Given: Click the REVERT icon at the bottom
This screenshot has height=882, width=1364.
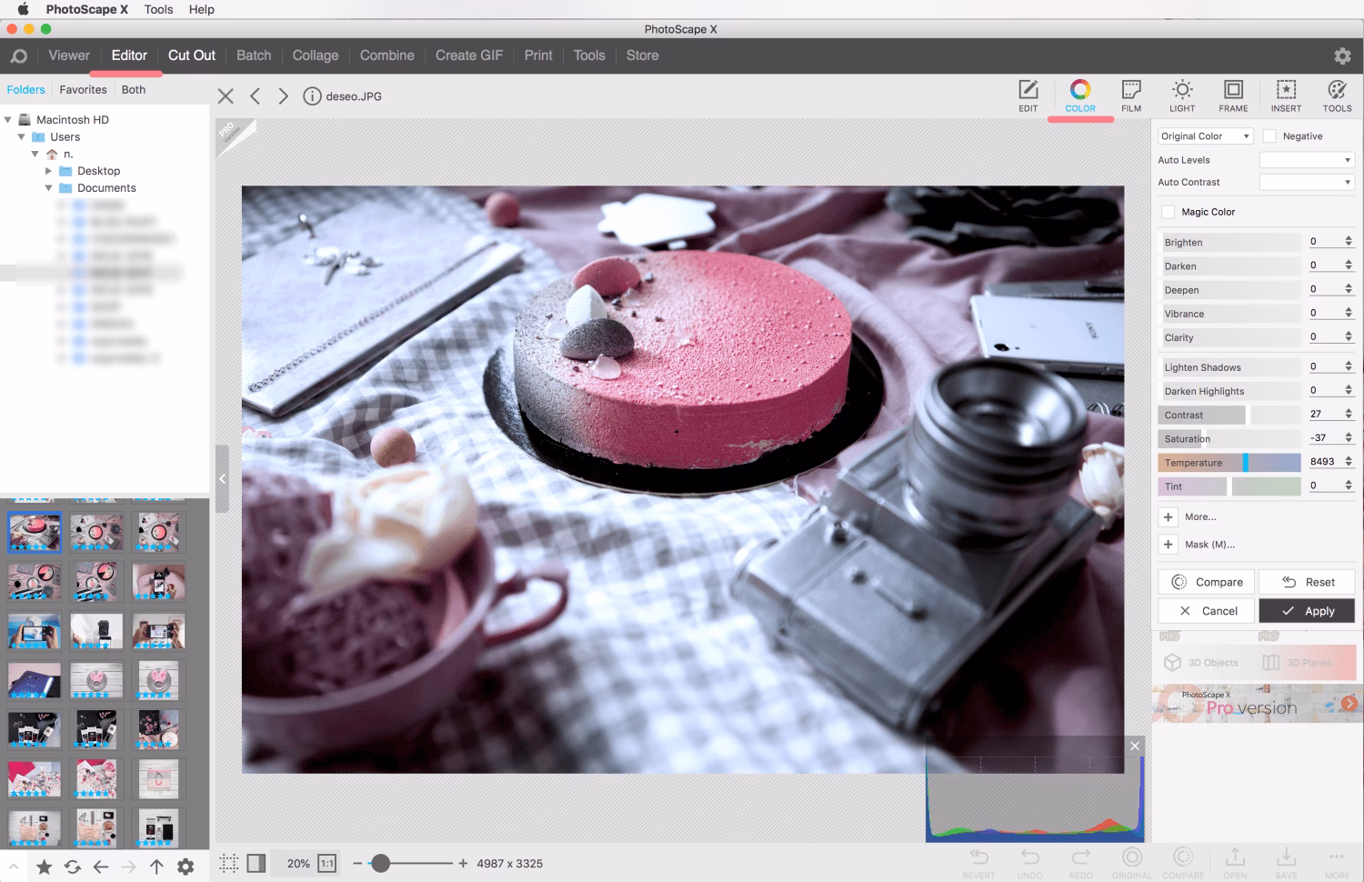Looking at the screenshot, I should point(979,861).
